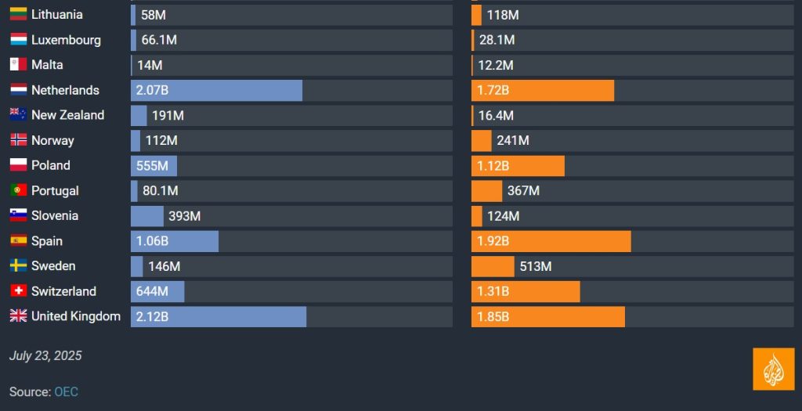Click the Malta flag icon
The width and height of the screenshot is (802, 411).
click(x=18, y=65)
